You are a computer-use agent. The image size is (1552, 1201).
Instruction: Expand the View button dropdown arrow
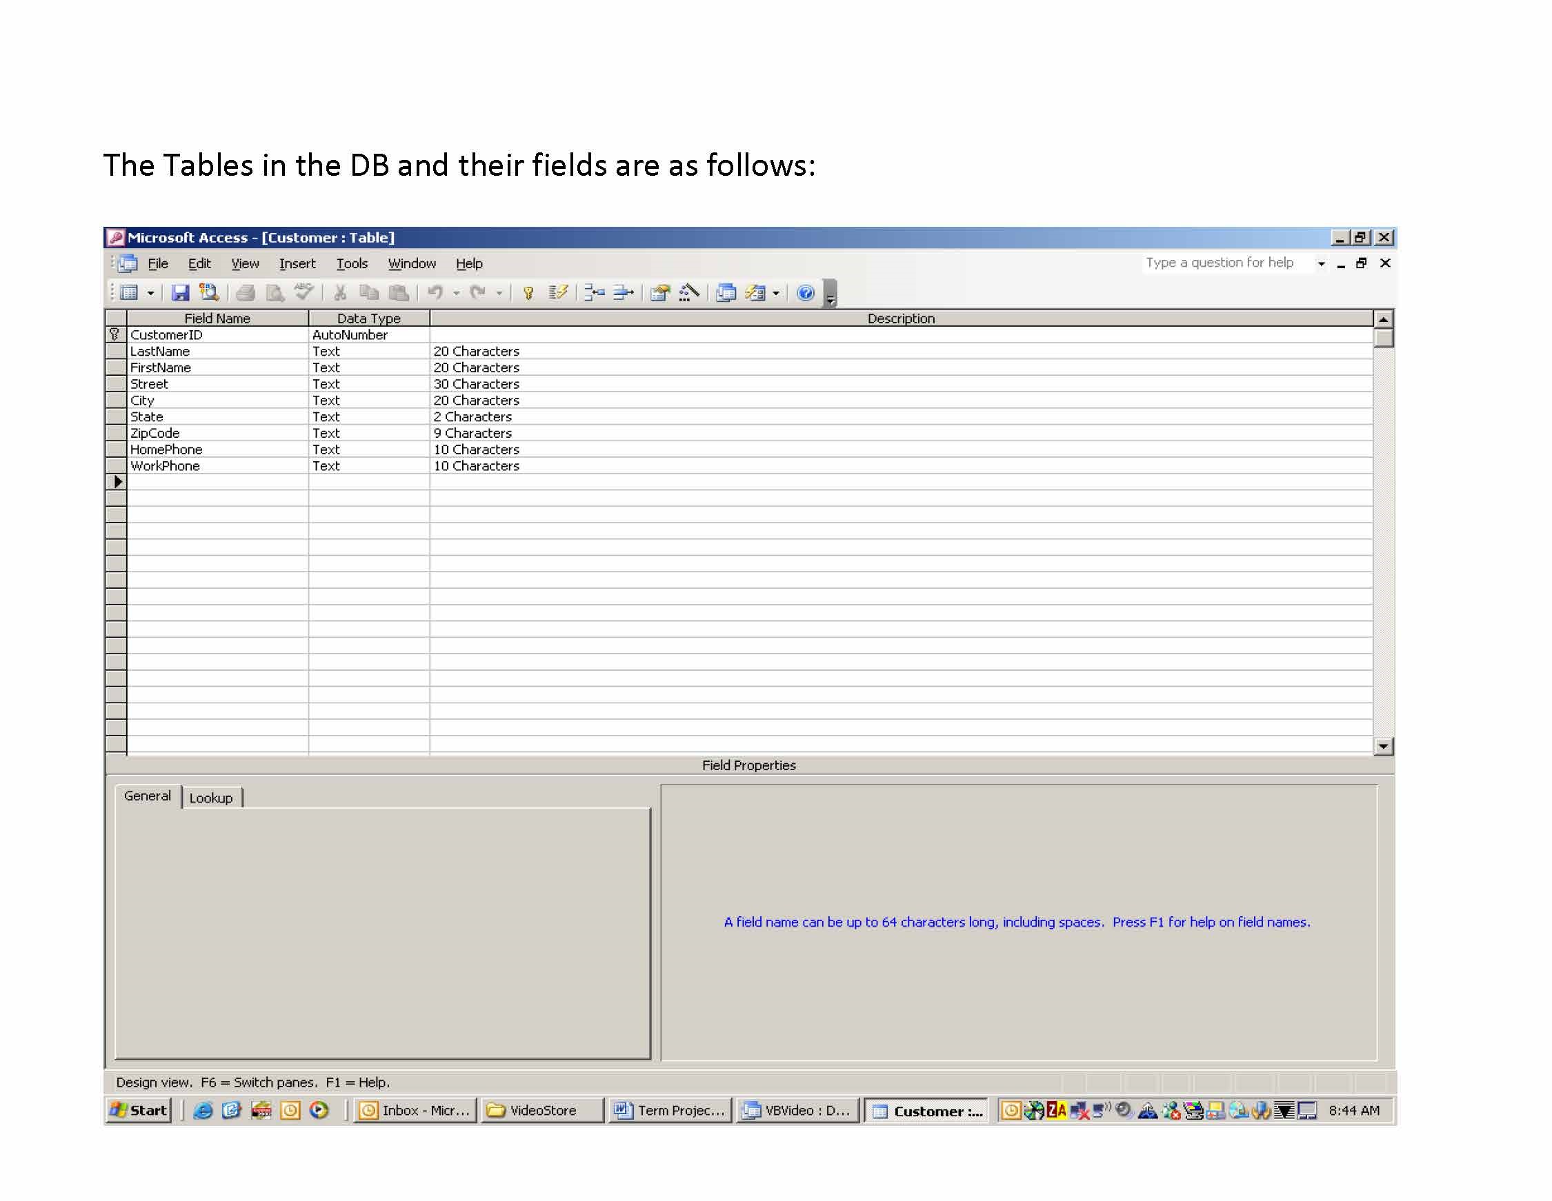[150, 292]
